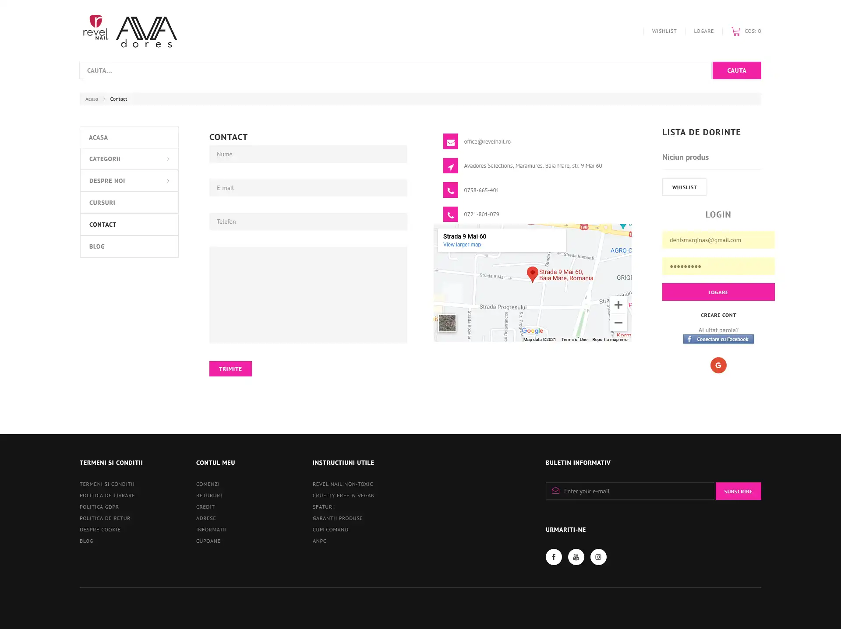The image size is (841, 629).
Task: Click Ai uitat parola? password recovery link
Action: [x=718, y=330]
